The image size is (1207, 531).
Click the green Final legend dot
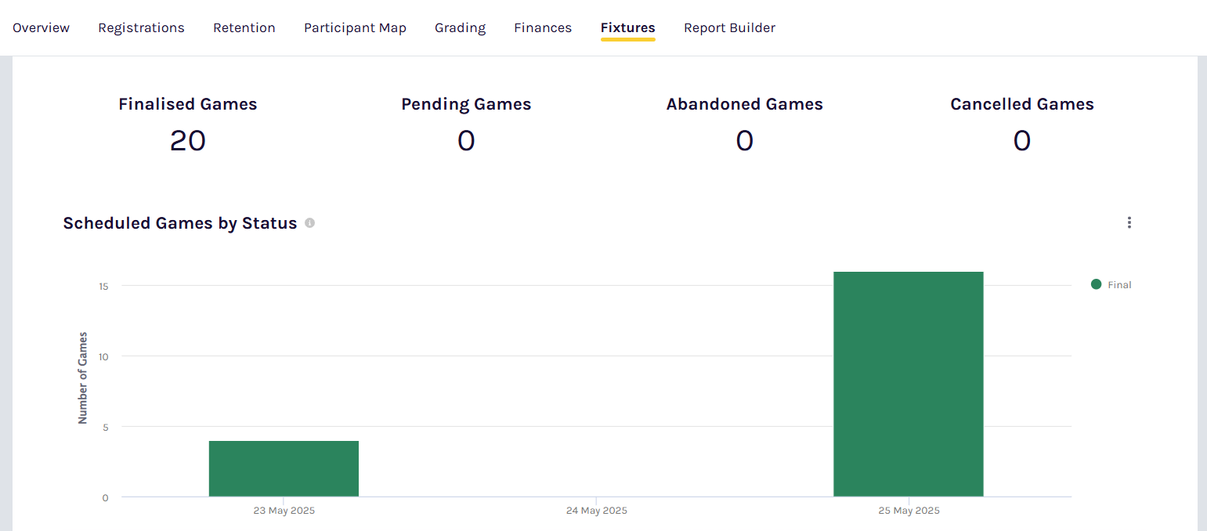(1096, 284)
